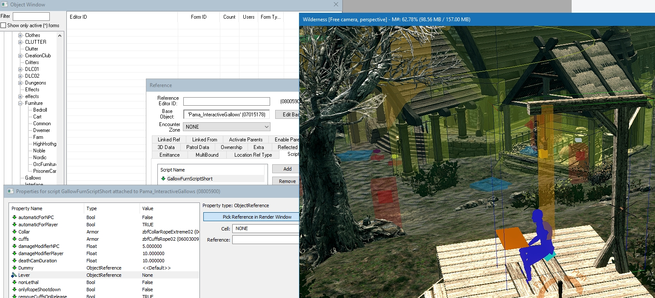Open the Activate Parents tab
The height and width of the screenshot is (298, 655).
[x=246, y=140]
